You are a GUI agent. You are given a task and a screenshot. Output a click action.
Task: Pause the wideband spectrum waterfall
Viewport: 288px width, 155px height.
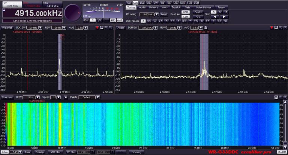pyautogui.click(x=66, y=97)
